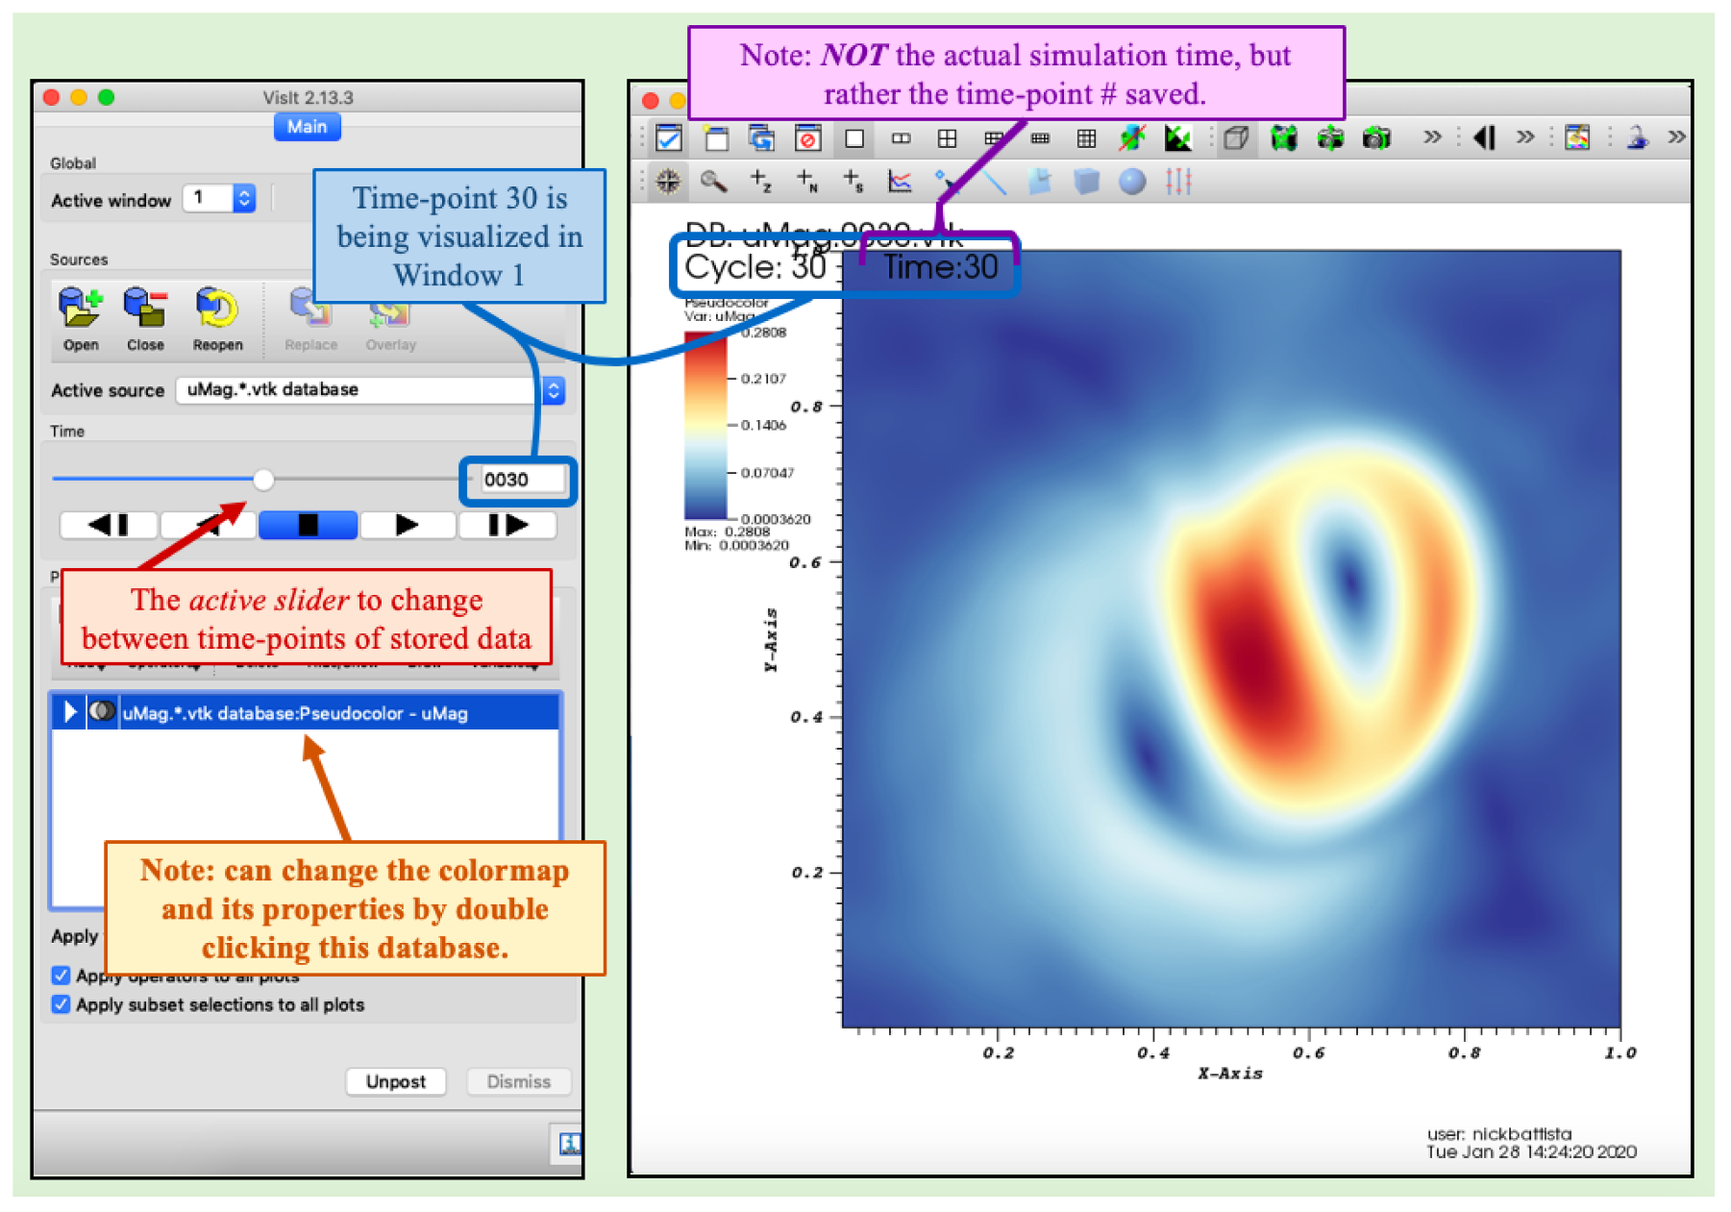Open the Active window number dropdown
Screen dimensions: 1731x1212
(x=244, y=199)
